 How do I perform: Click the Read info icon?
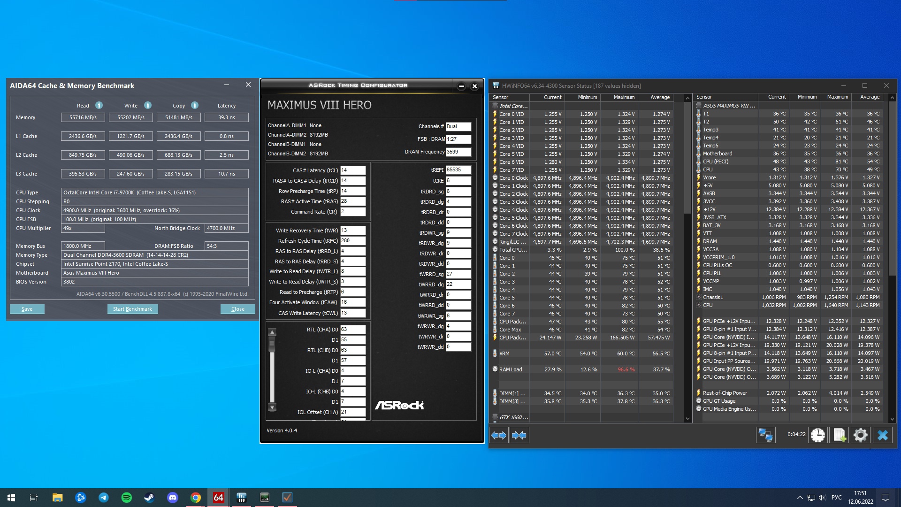[99, 105]
